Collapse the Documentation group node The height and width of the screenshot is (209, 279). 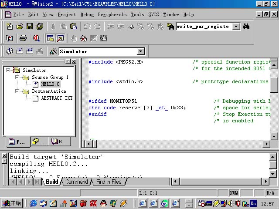[x=17, y=91]
